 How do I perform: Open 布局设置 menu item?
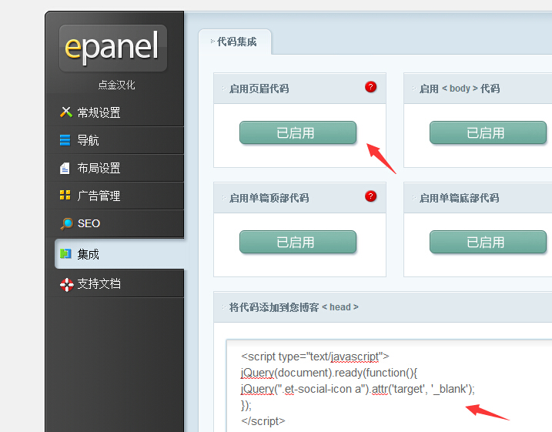pos(115,169)
